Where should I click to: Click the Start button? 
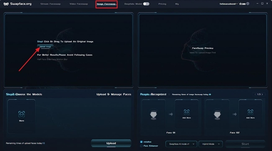tap(245, 144)
